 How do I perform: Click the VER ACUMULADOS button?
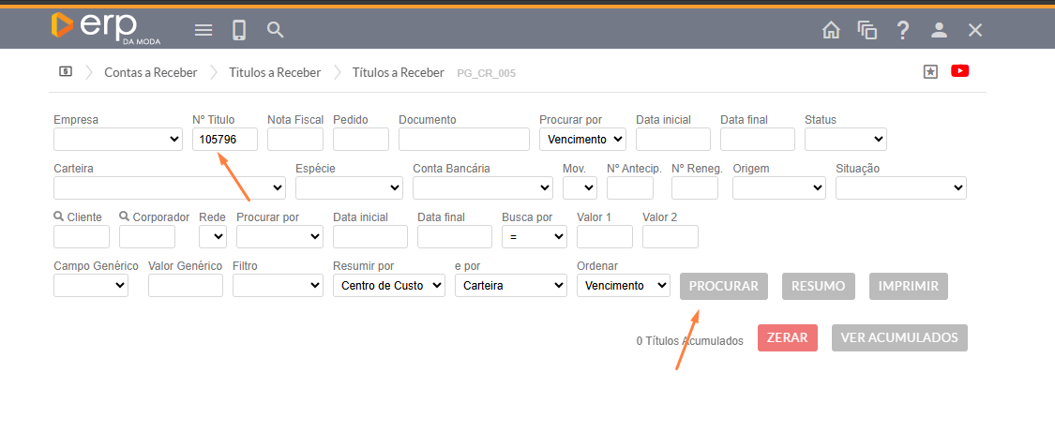[x=898, y=338]
